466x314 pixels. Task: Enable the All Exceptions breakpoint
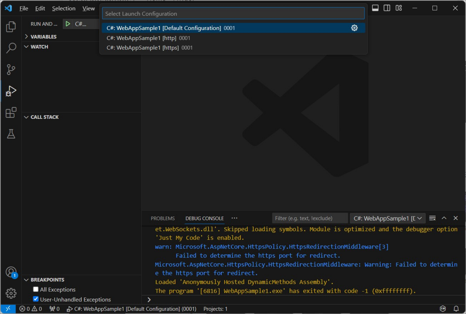click(x=36, y=290)
